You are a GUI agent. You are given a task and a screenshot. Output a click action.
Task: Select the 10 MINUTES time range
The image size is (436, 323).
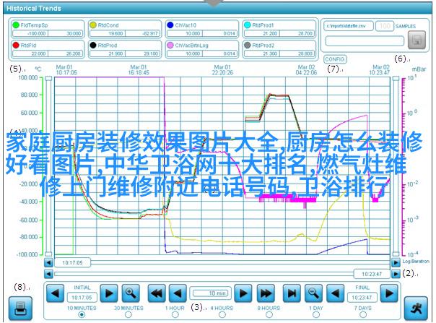82,314
